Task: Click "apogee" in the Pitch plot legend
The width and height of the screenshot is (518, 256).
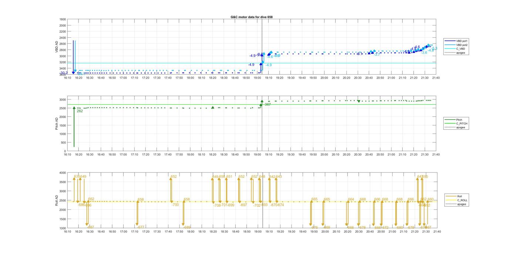Action: (x=461, y=127)
